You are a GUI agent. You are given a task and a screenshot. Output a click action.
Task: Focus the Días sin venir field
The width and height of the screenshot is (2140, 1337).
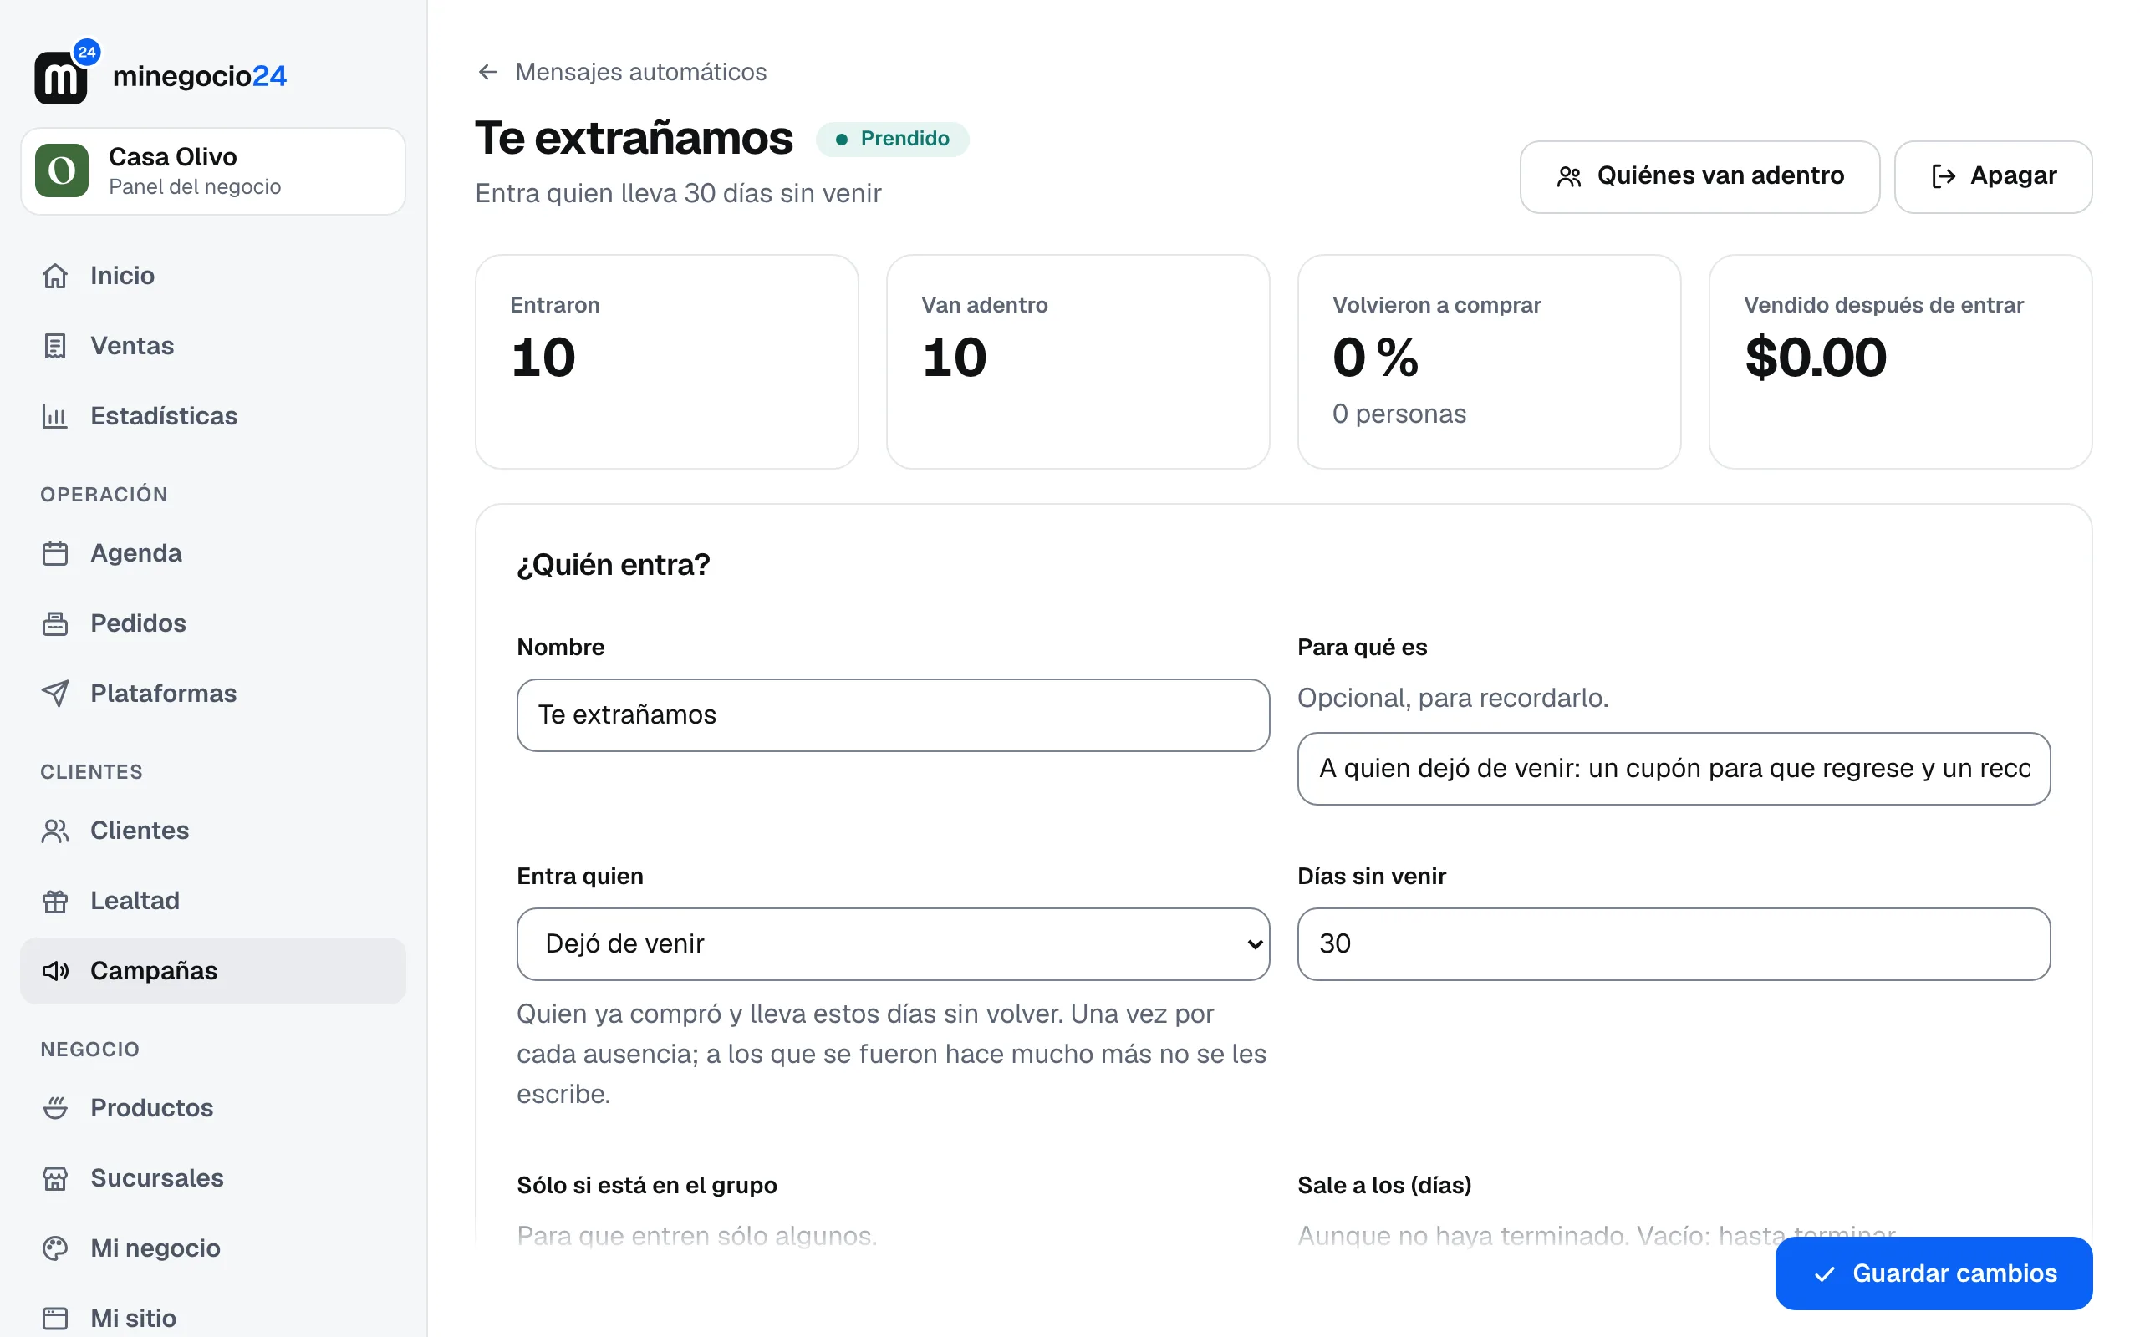tap(1673, 944)
